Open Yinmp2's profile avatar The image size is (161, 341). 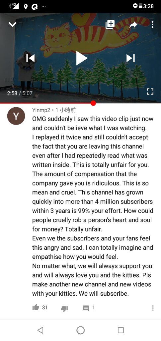point(16,116)
